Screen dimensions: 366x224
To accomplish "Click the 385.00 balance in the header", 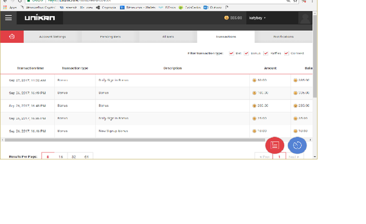I will tap(236, 18).
